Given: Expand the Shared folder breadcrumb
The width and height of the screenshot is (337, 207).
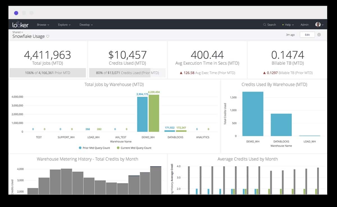Looking at the screenshot, I should click(x=18, y=32).
